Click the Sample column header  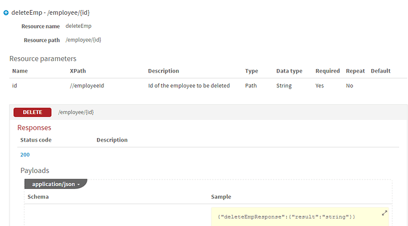221,196
